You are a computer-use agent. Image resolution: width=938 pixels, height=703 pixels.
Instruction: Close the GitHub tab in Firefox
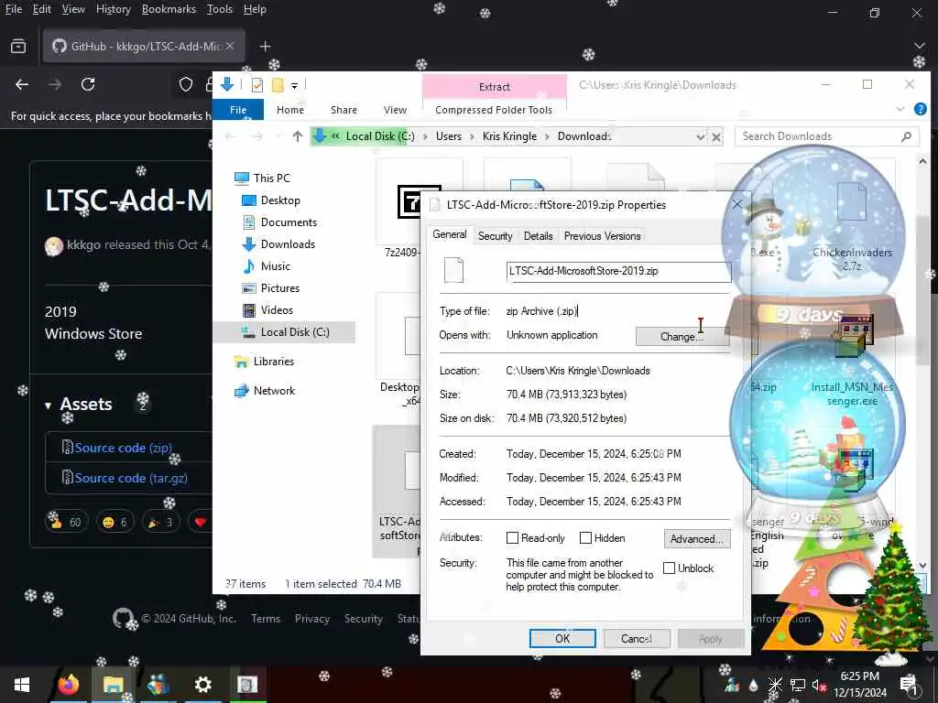pos(230,46)
